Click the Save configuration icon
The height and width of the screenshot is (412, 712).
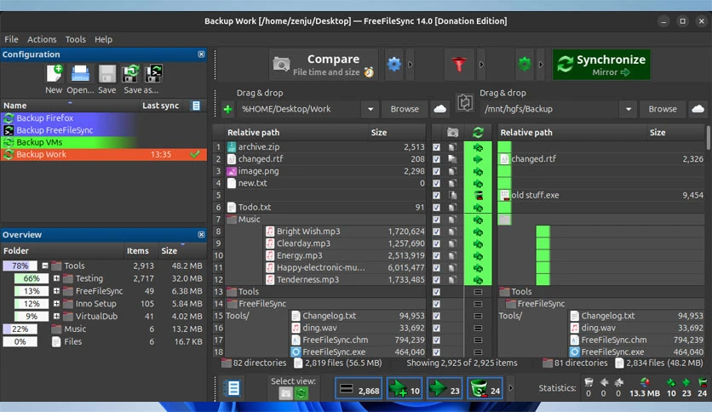pos(107,73)
